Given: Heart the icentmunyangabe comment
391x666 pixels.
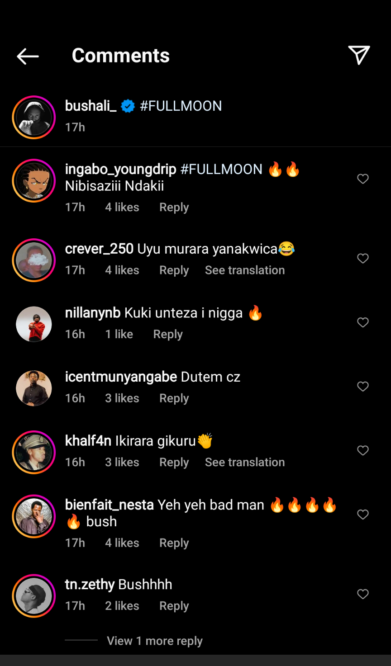Looking at the screenshot, I should pyautogui.click(x=363, y=387).
